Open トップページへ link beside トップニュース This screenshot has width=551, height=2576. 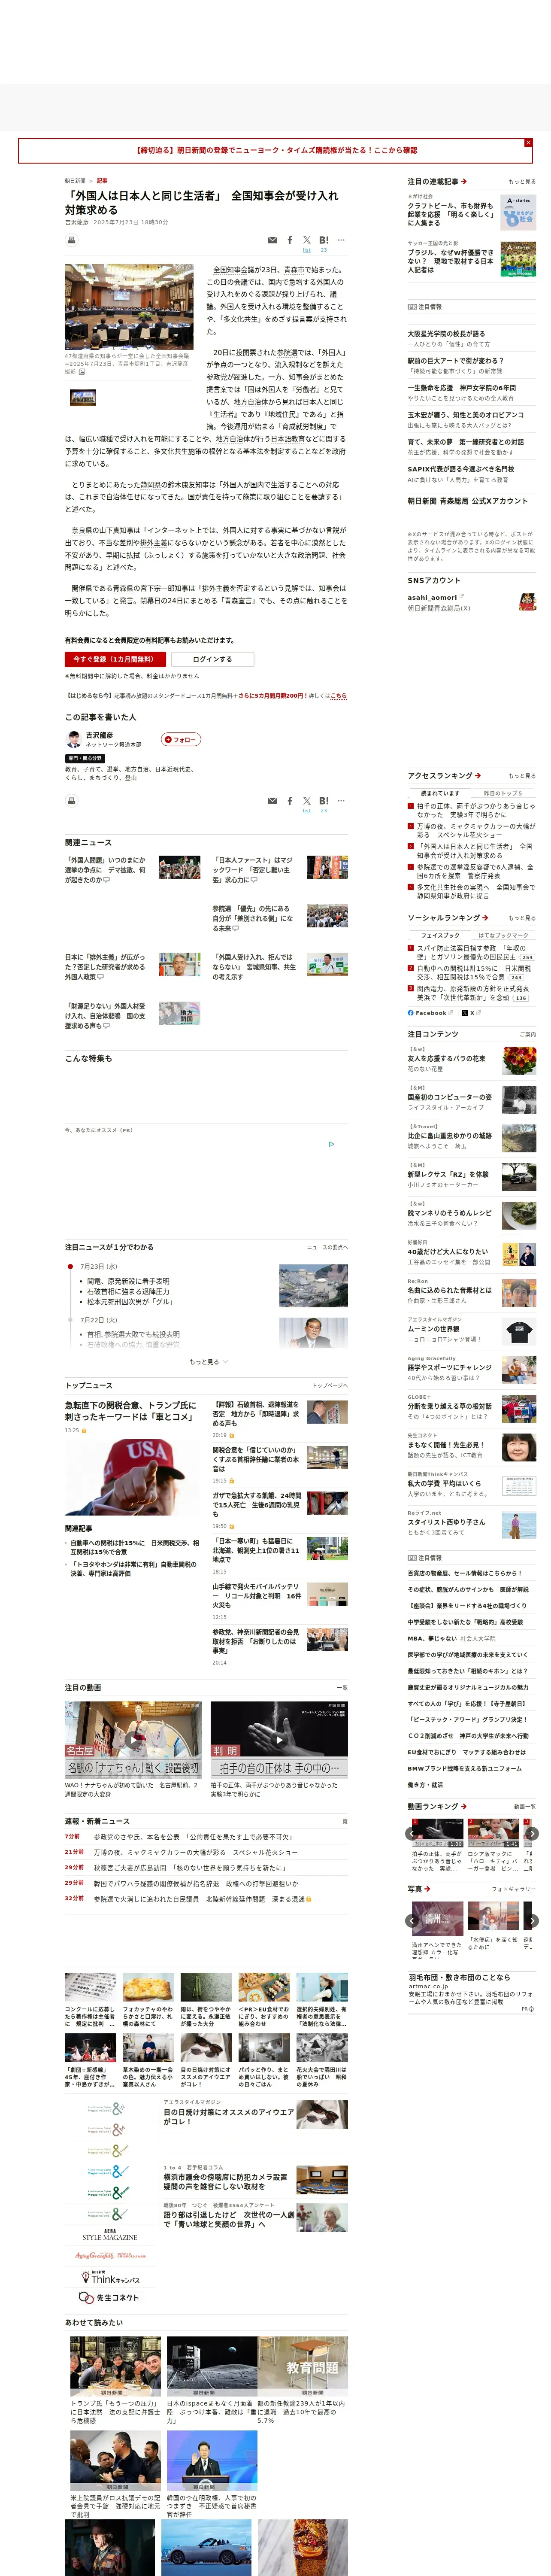[x=330, y=1386]
